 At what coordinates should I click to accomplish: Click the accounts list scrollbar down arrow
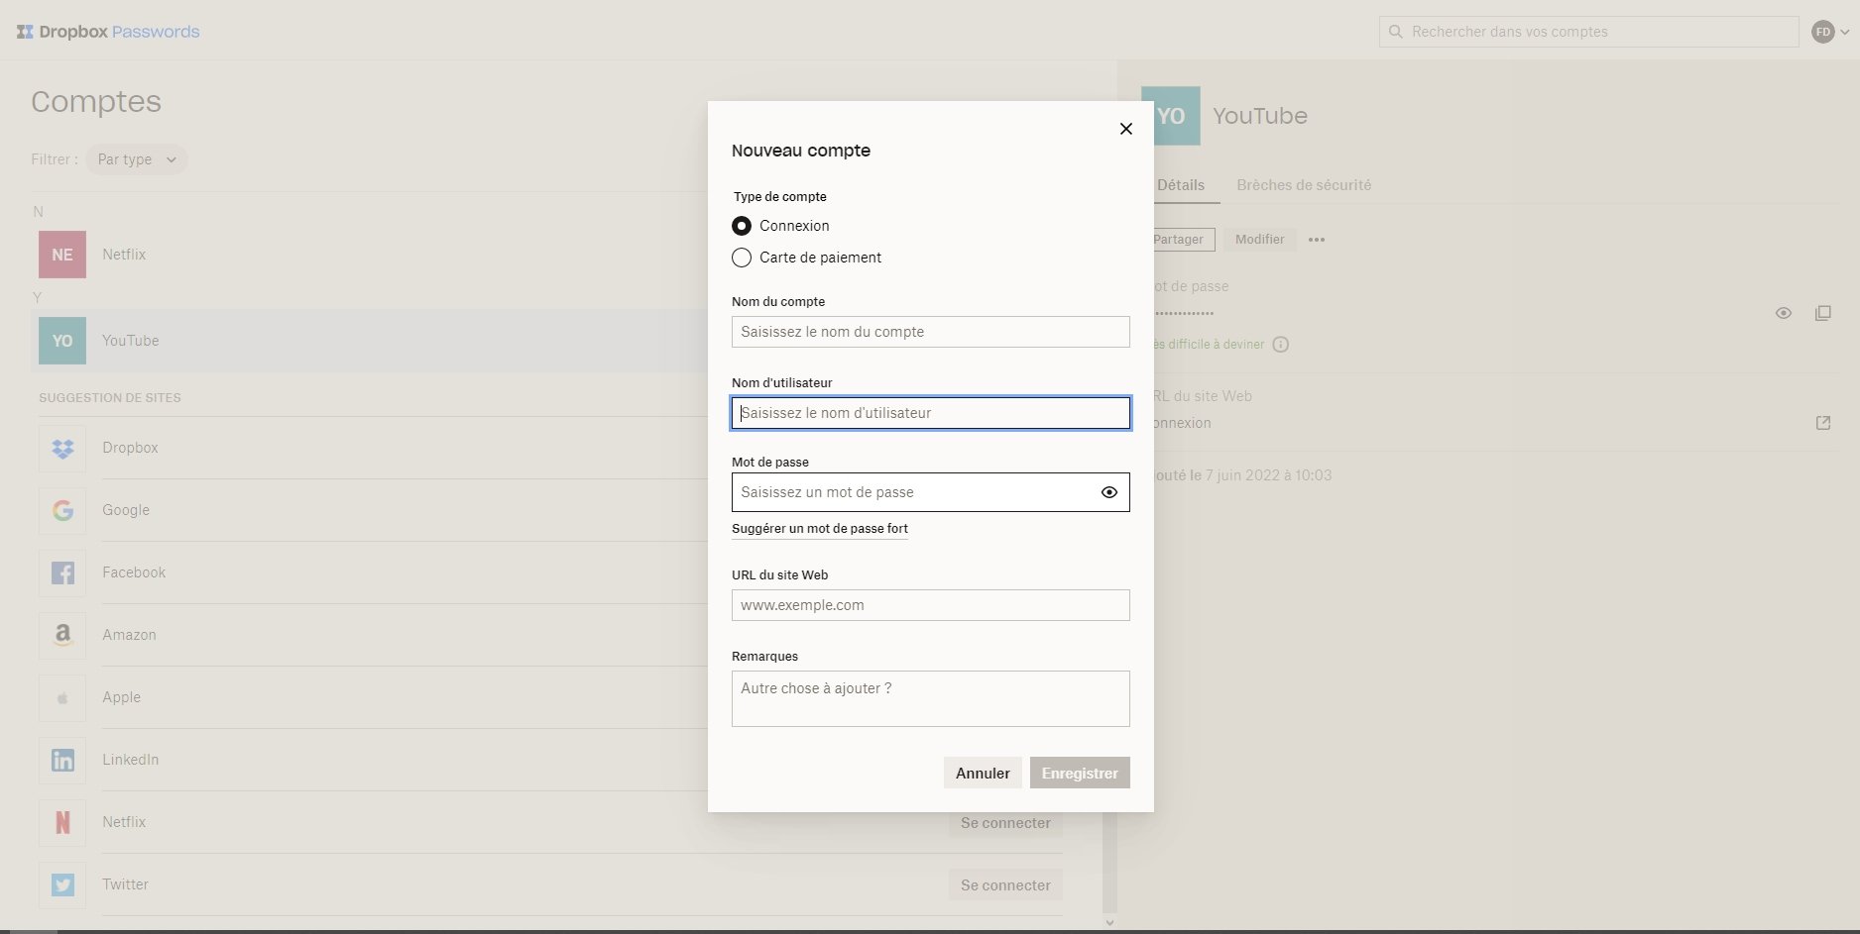tap(1109, 923)
